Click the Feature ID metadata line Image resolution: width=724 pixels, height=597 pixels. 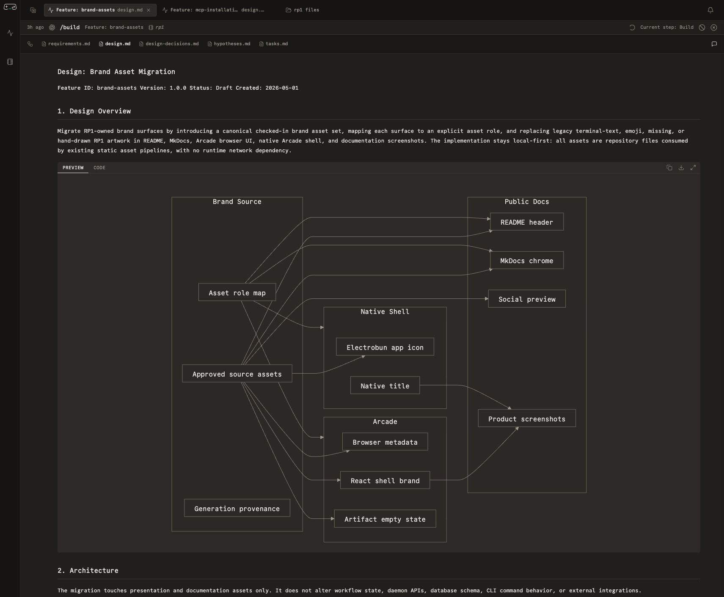click(178, 88)
